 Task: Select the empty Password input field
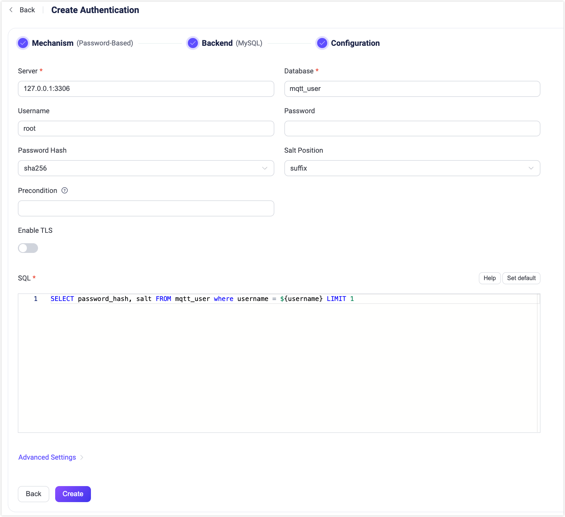(412, 129)
